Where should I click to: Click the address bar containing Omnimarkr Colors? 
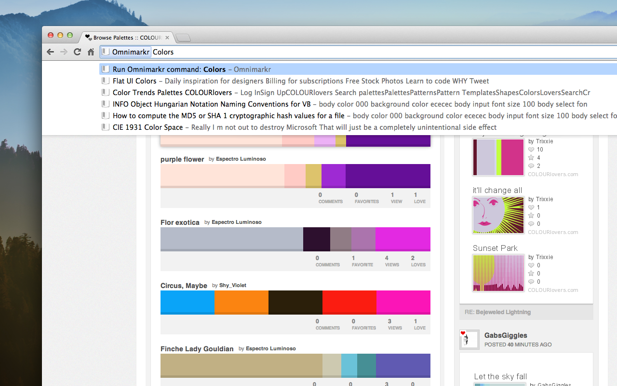358,52
